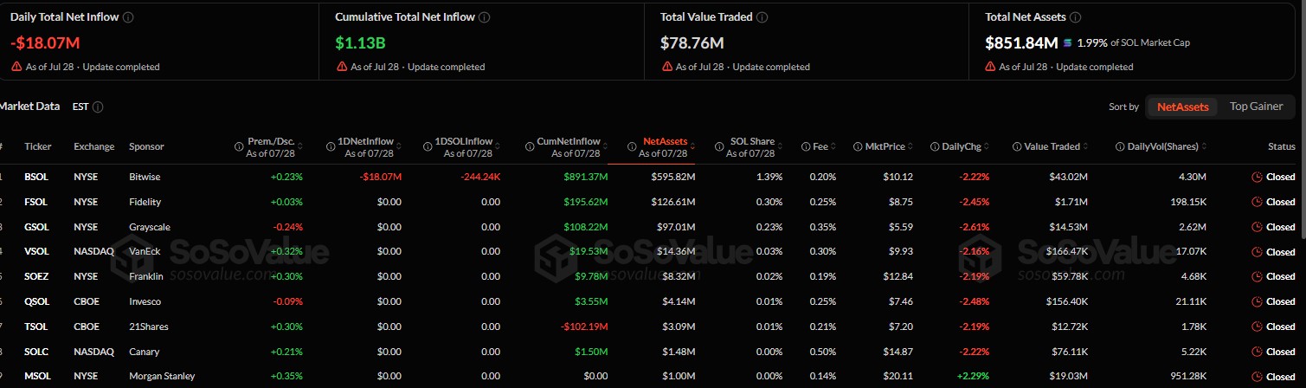The height and width of the screenshot is (388, 1306).
Task: Click the Closed clock icon in the BSOL row
Action: click(x=1257, y=177)
